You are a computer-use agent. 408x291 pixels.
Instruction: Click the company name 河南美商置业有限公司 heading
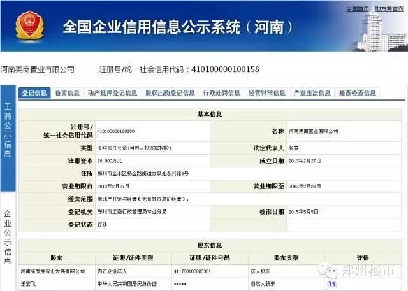pos(38,69)
